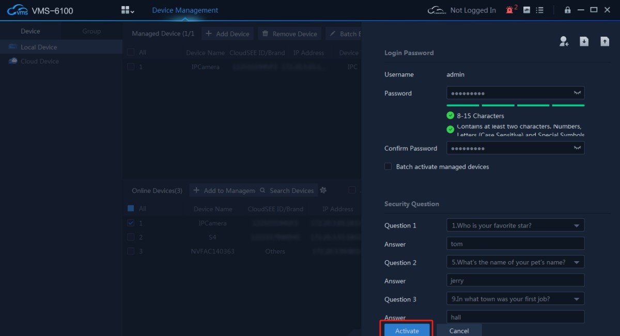This screenshot has height=336, width=620.
Task: Expand the Question 2 dropdown list
Action: click(576, 262)
